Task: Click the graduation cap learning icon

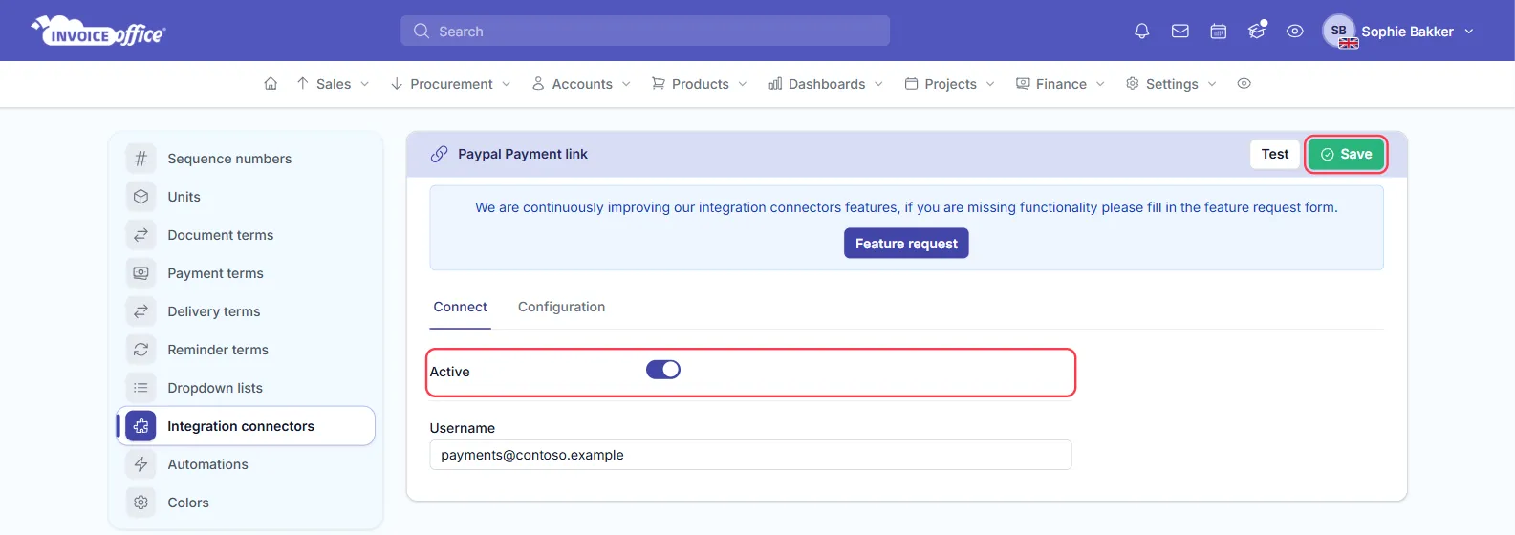Action: (x=1257, y=31)
